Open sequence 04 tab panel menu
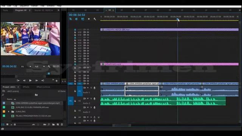Image resolution: width=242 pixels, height=136 pixels. point(113,10)
